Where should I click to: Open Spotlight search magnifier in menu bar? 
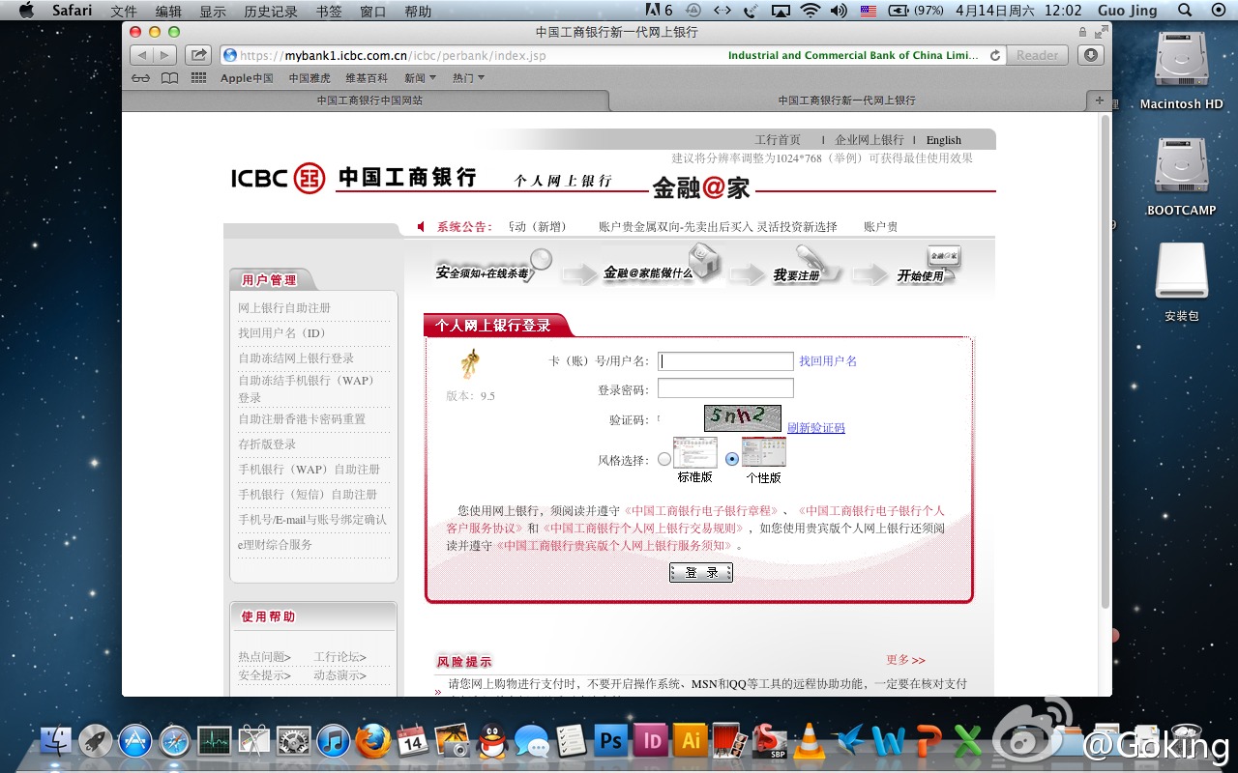point(1185,11)
